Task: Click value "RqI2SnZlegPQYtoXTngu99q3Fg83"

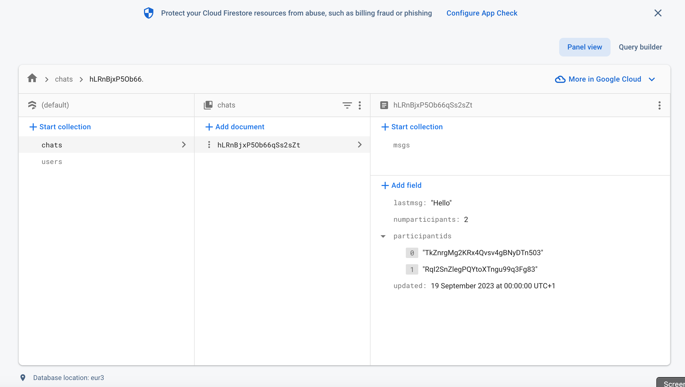Action: (x=480, y=269)
